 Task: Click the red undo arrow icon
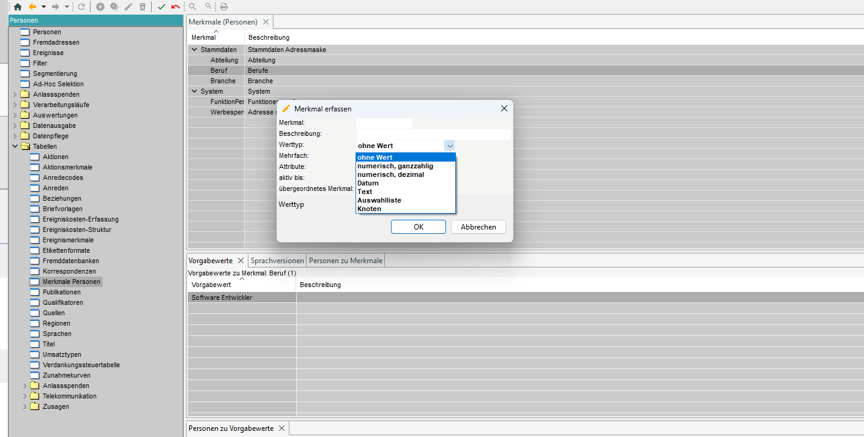[x=176, y=7]
